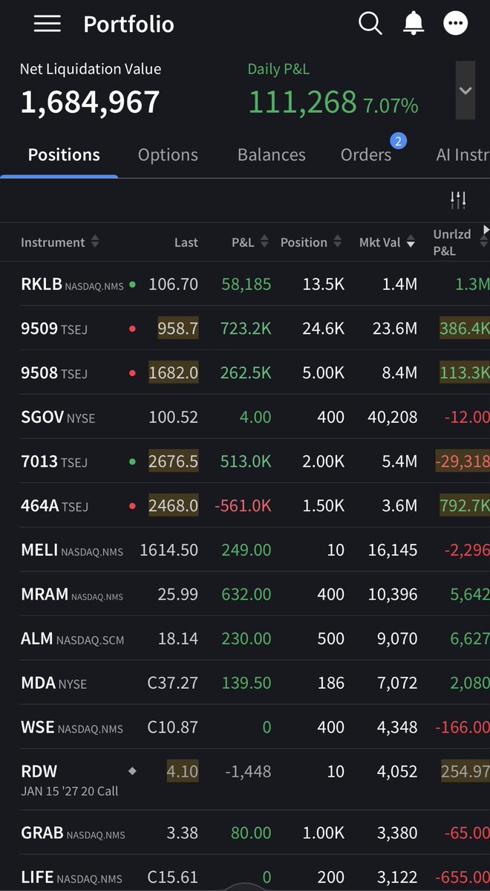This screenshot has height=891, width=490.
Task: Open the GRAB position row
Action: [245, 833]
